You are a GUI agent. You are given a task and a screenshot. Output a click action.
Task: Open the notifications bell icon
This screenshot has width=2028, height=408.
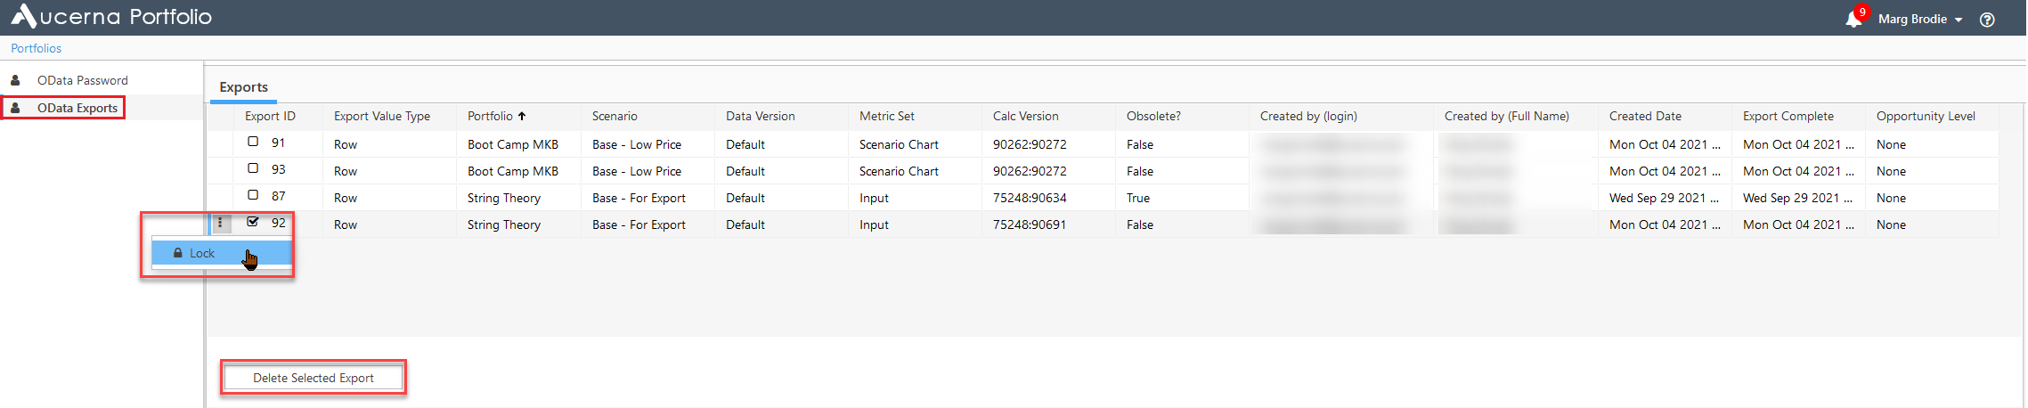pyautogui.click(x=1853, y=20)
